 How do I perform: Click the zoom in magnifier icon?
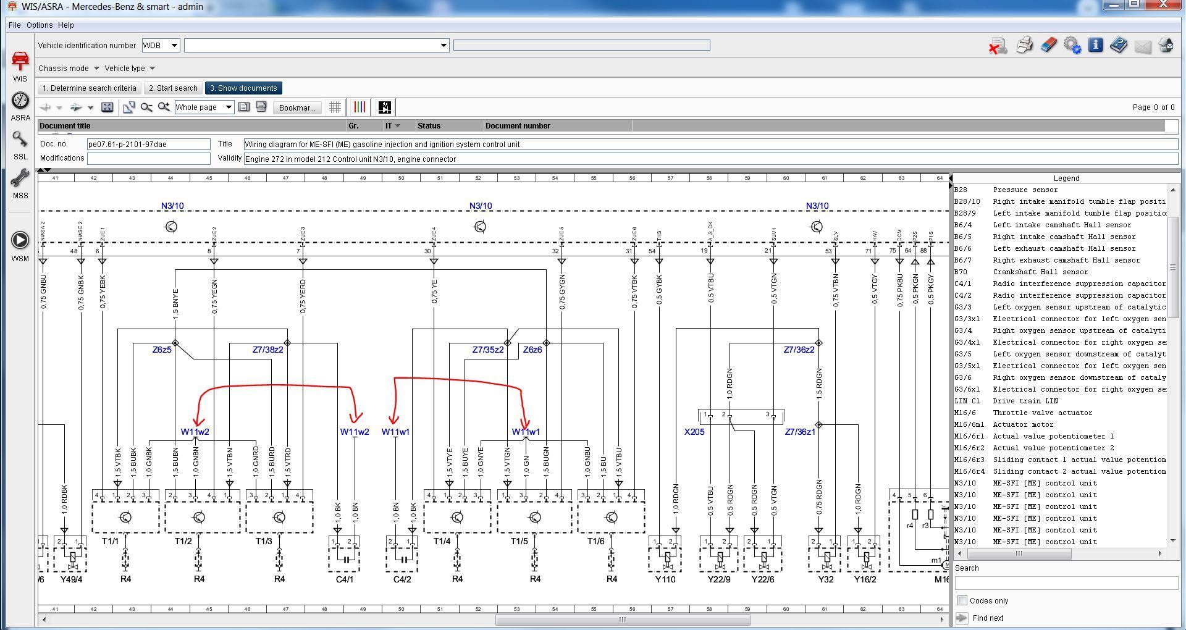[164, 107]
